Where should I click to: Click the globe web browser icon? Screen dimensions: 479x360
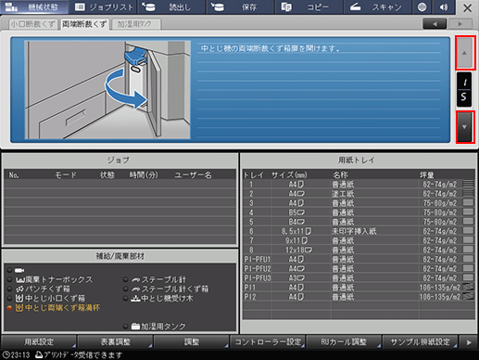422,6
